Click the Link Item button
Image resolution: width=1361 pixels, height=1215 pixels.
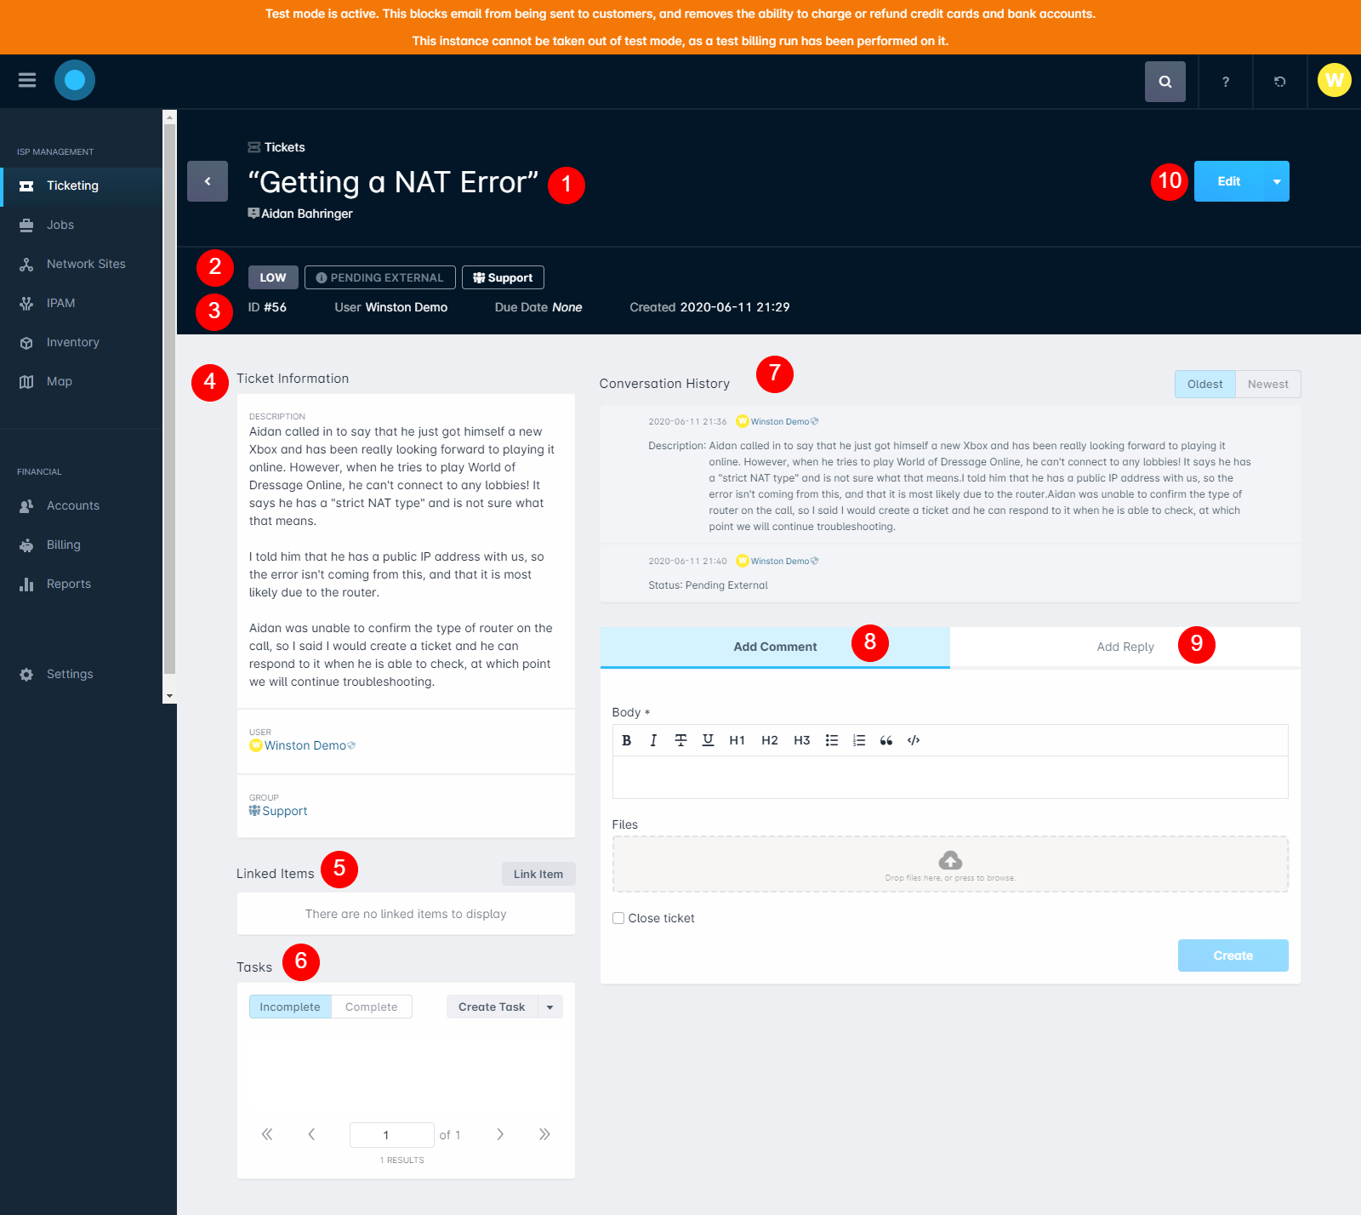pos(538,874)
